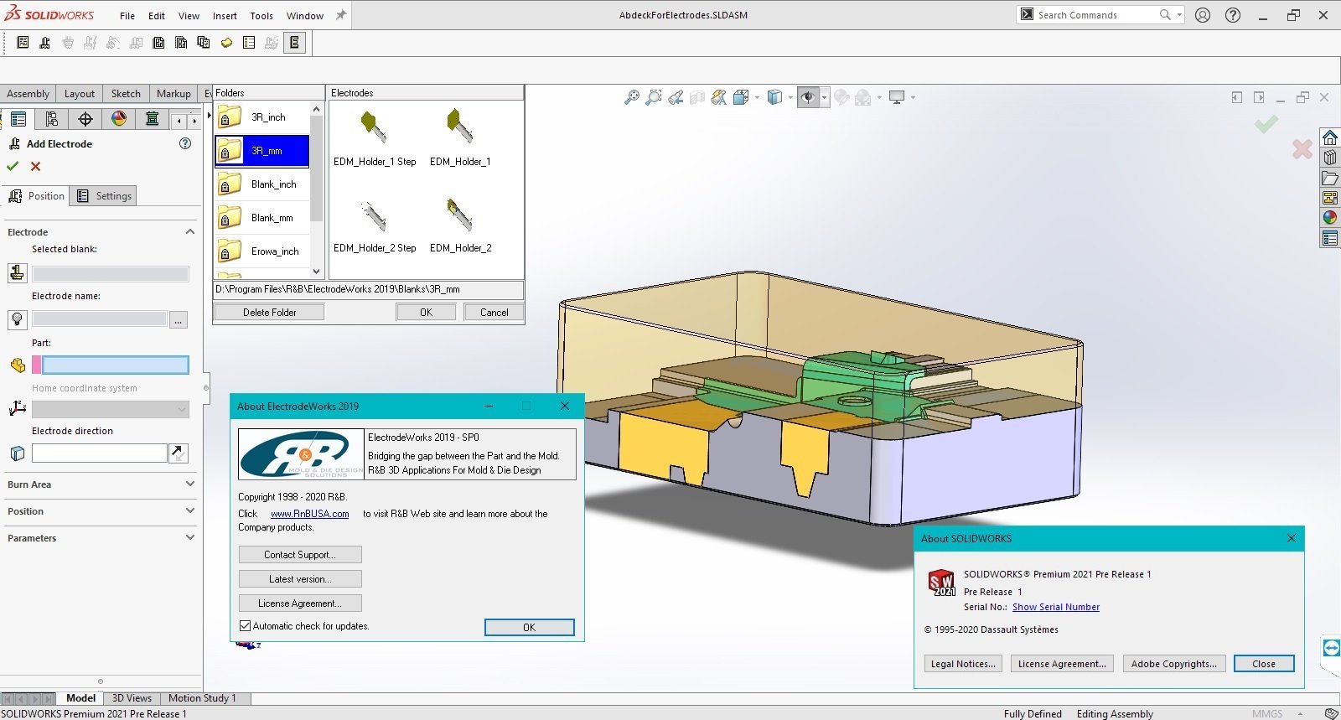The height and width of the screenshot is (720, 1341).
Task: Click lightbulb icon beside Electrode name
Action: pos(18,319)
